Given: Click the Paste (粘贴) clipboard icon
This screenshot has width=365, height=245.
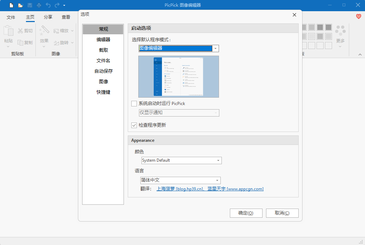Looking at the screenshot, I should click(8, 30).
